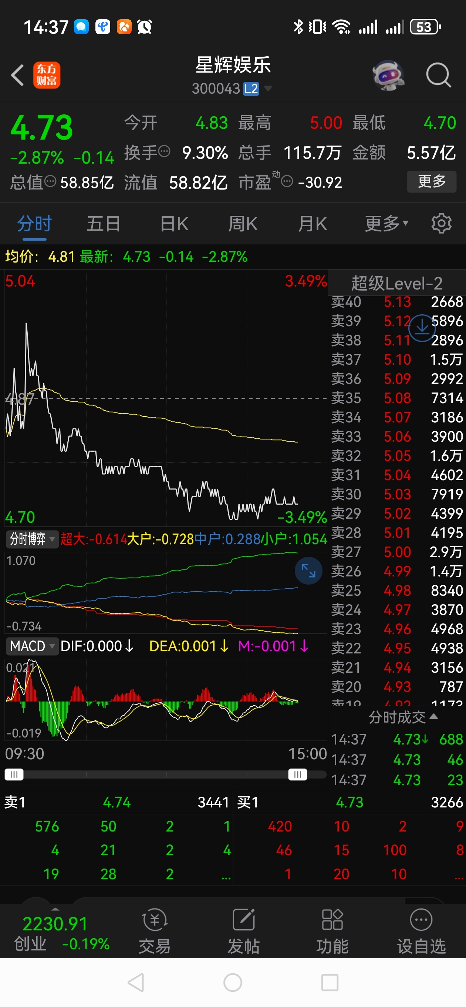Open 更多 chart period dropdown

387,224
